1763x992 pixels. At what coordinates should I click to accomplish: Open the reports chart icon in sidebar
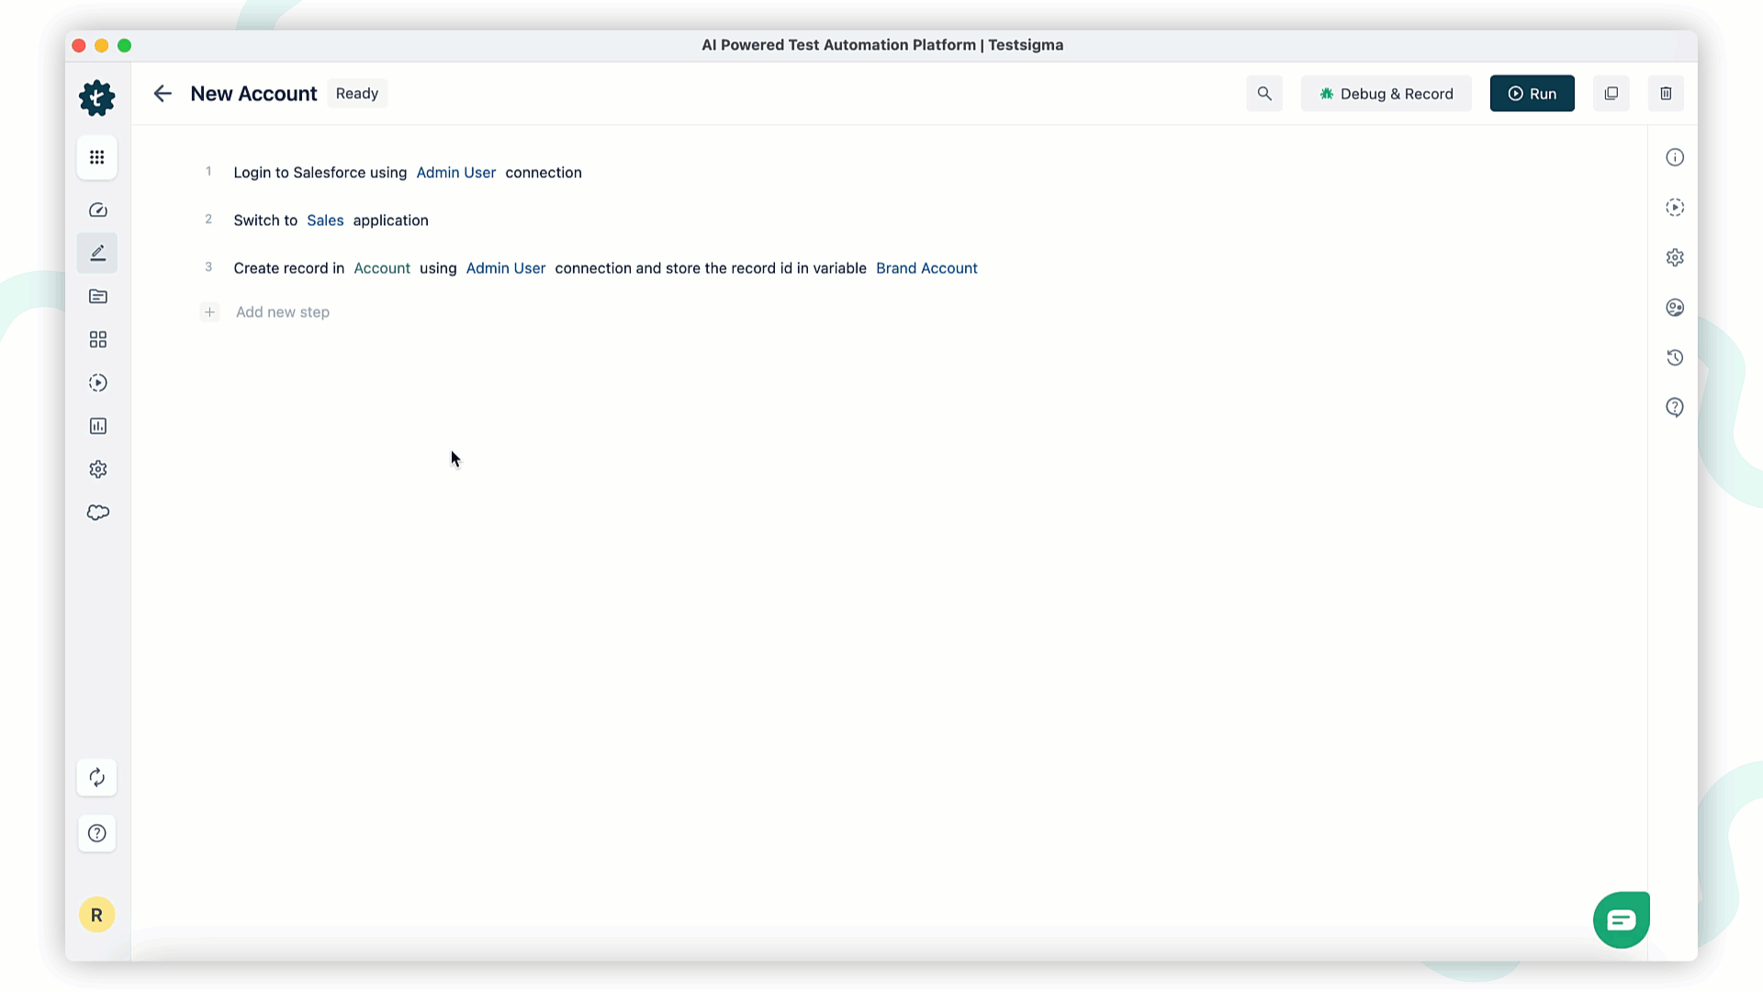coord(98,426)
